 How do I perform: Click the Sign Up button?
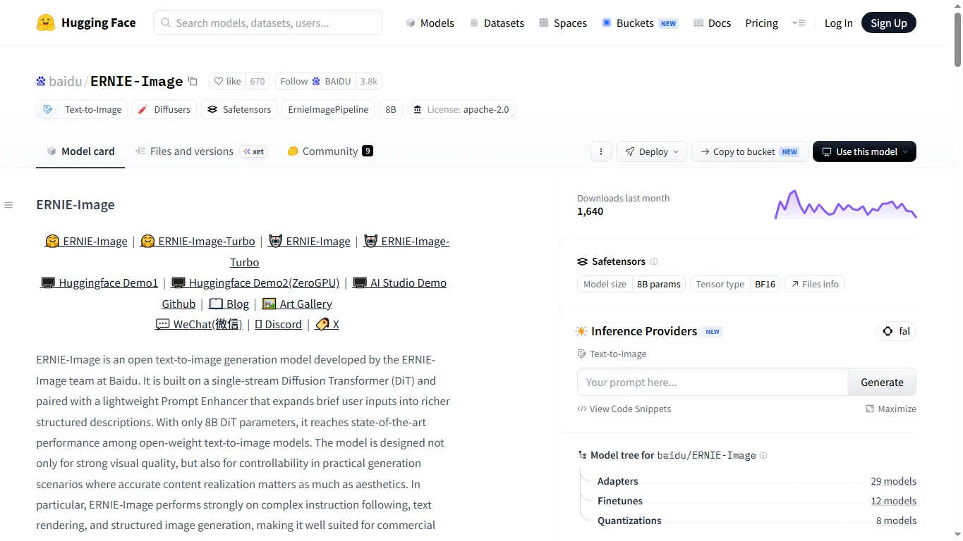click(888, 23)
